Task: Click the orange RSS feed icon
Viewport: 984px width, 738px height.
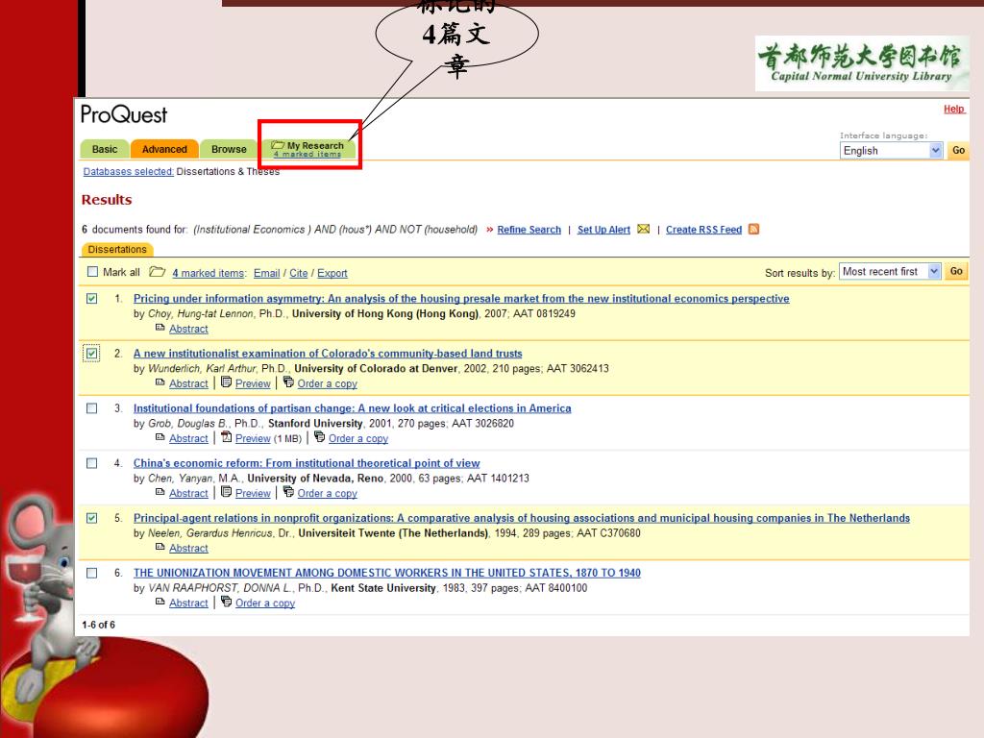Action: (x=753, y=229)
